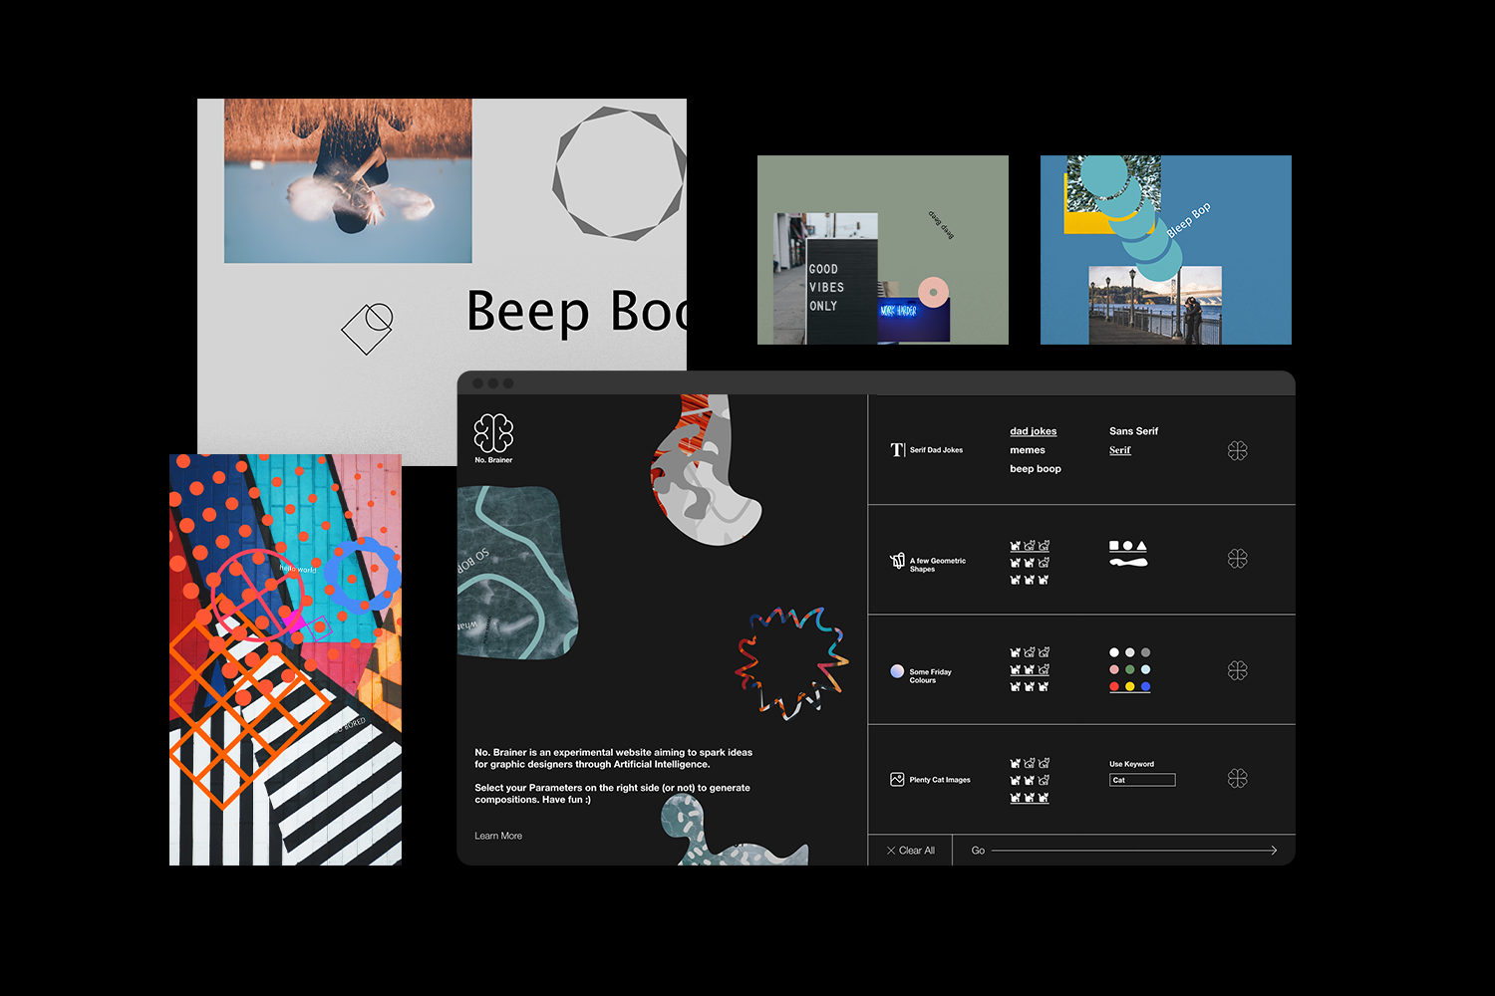The height and width of the screenshot is (996, 1495).
Task: Click the geometric shapes icon
Action: click(x=897, y=561)
